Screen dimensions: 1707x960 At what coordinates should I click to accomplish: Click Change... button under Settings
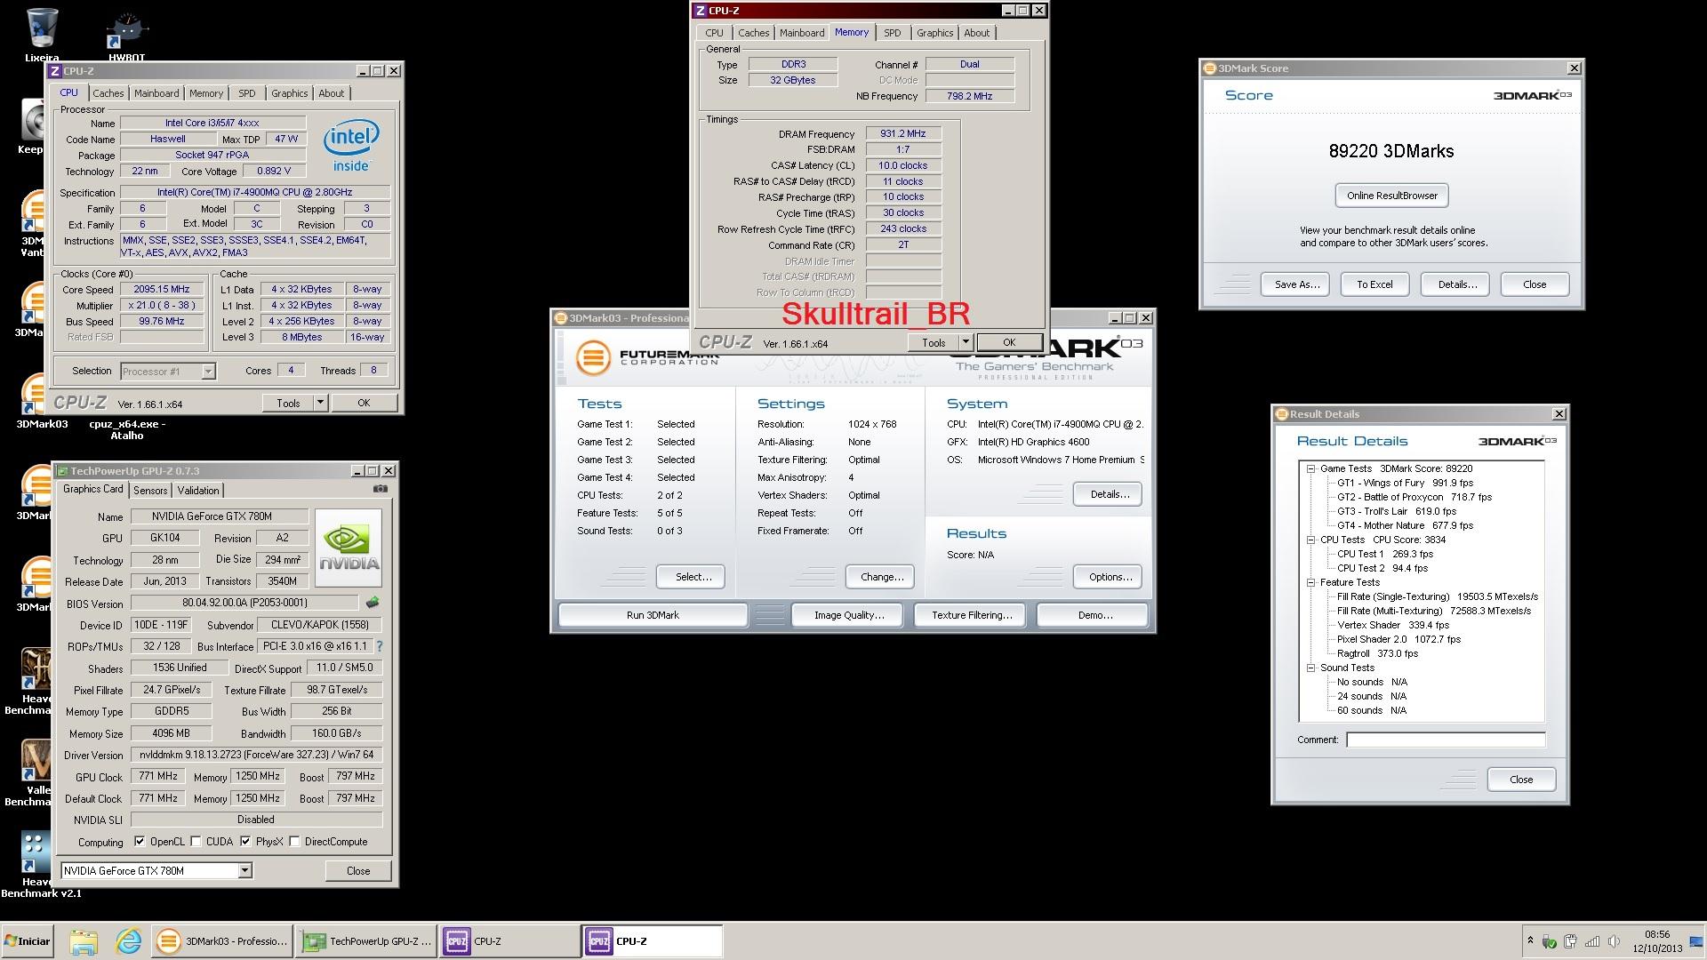click(879, 577)
